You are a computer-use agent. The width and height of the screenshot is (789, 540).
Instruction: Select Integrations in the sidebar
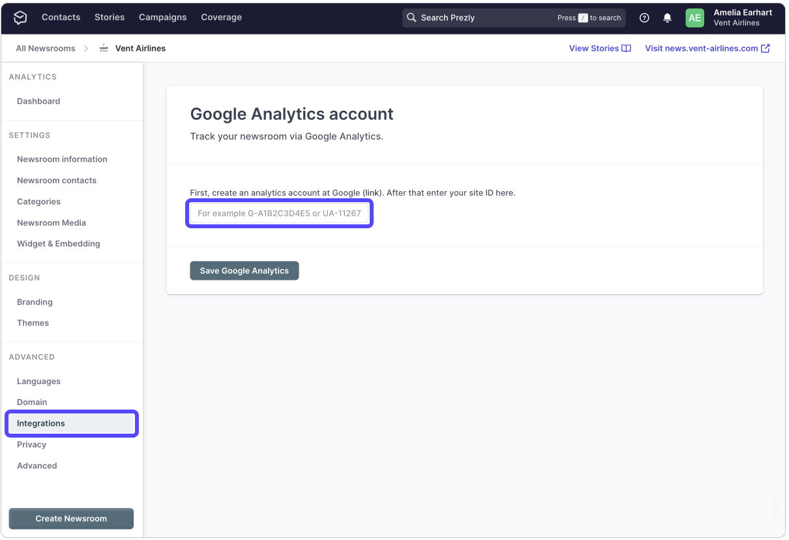point(72,423)
